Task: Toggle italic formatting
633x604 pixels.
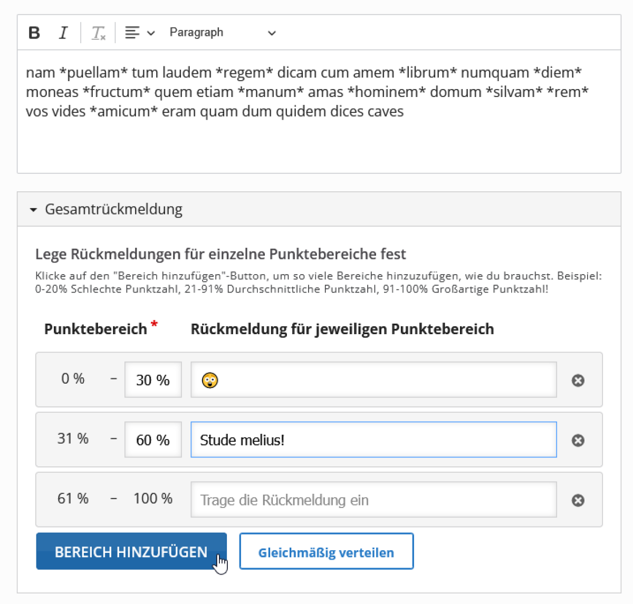Action: pyautogui.click(x=63, y=33)
